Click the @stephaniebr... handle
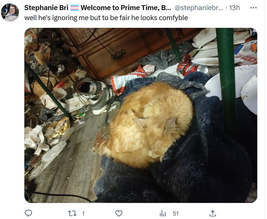The height and width of the screenshot is (219, 267). coord(199,8)
